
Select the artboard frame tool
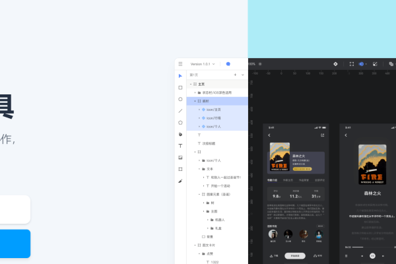tap(180, 169)
